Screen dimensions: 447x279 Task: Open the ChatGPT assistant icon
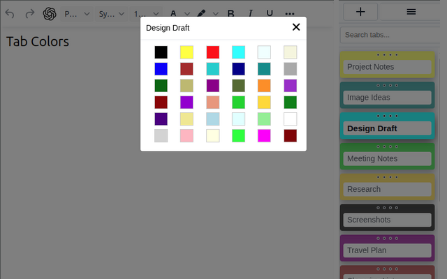coord(50,14)
